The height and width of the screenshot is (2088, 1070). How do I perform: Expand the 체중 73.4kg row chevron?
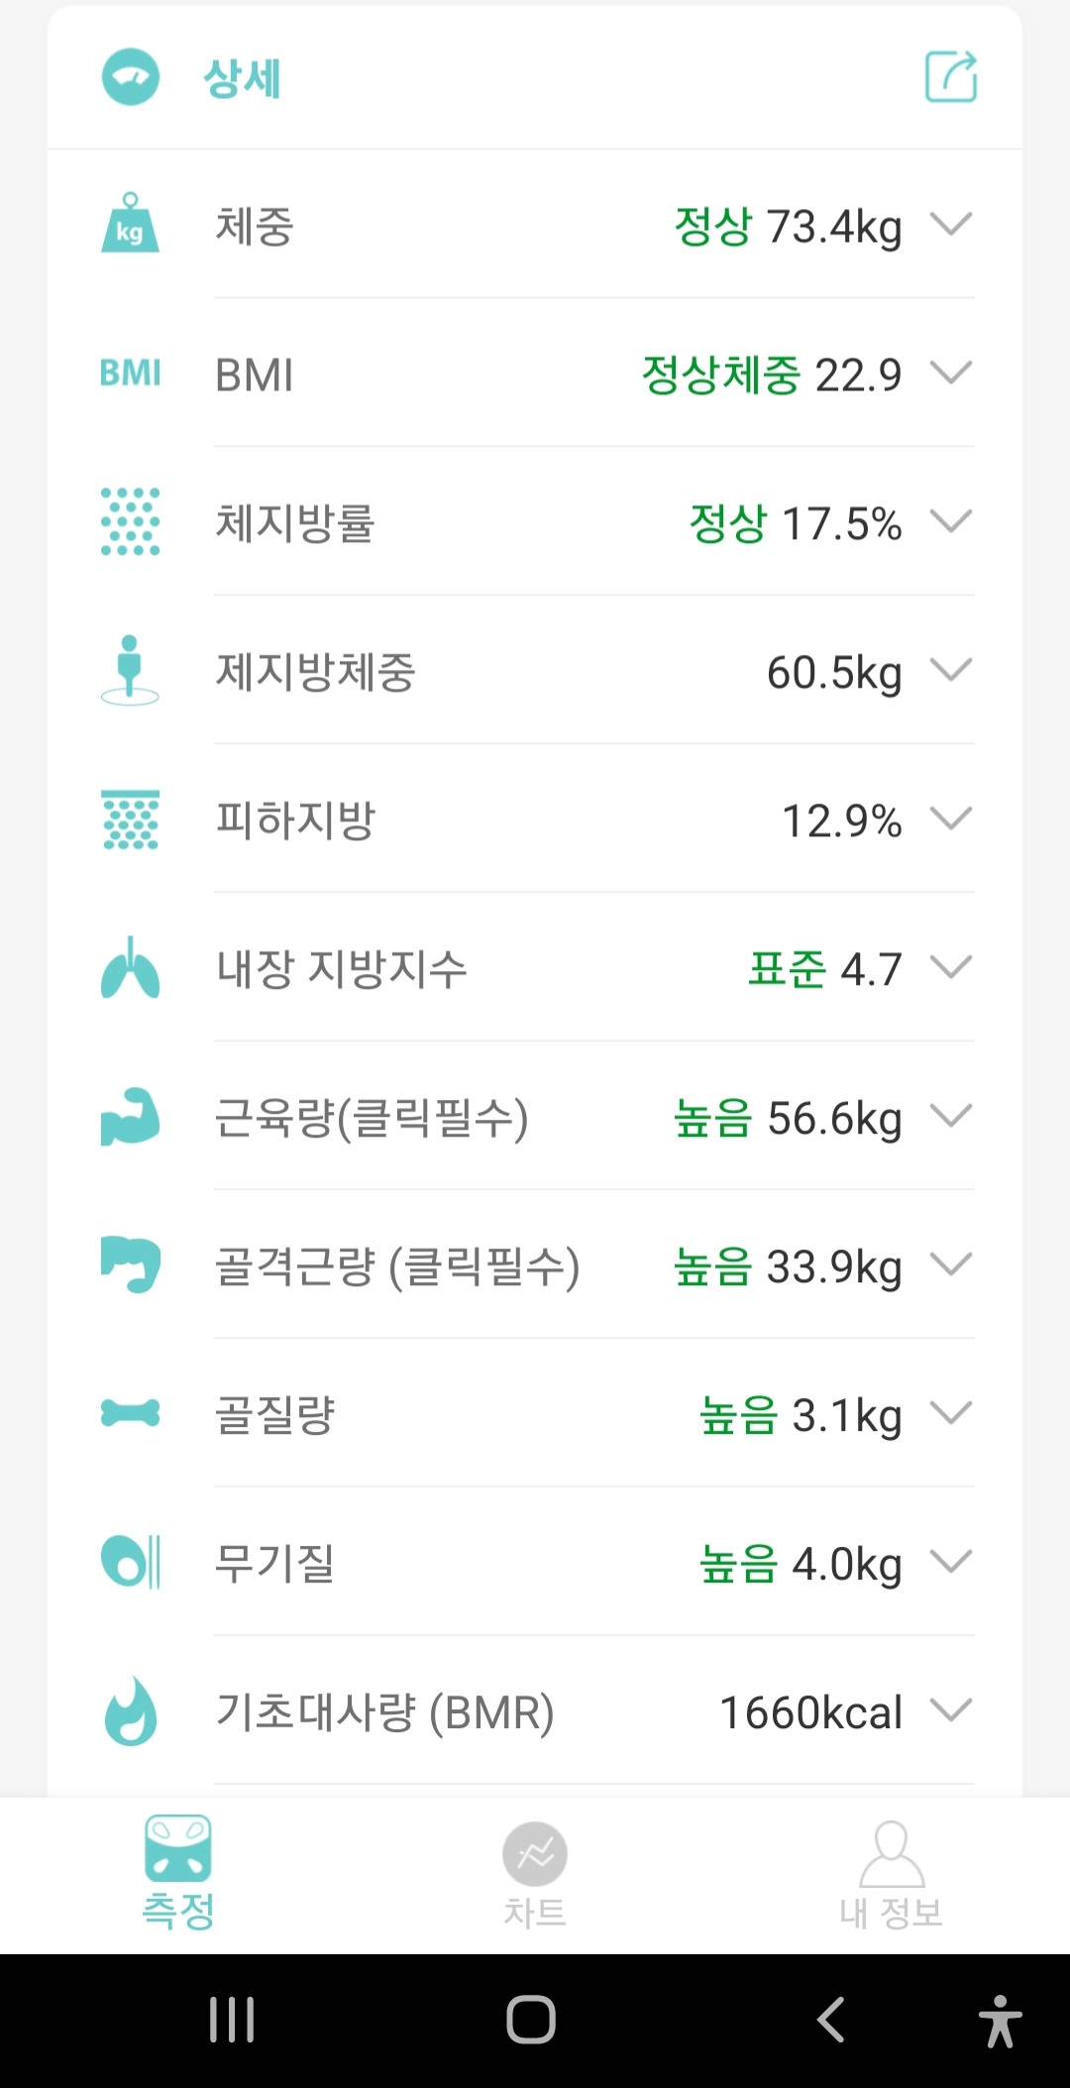tap(951, 224)
